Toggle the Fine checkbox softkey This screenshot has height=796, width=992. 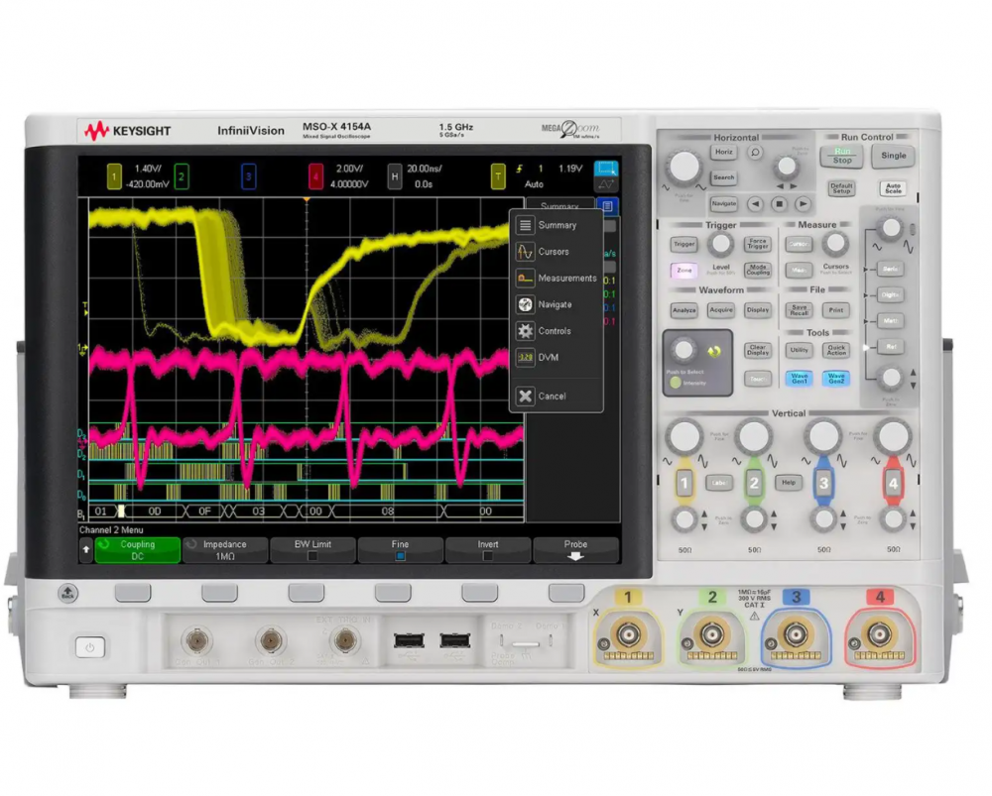(x=400, y=556)
